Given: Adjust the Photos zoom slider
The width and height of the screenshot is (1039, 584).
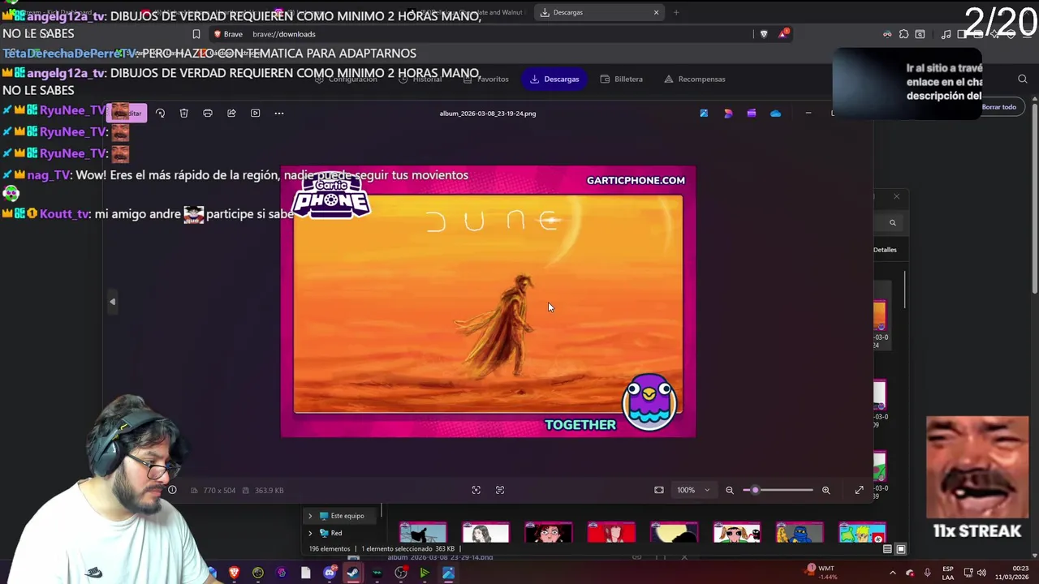Looking at the screenshot, I should [778, 490].
